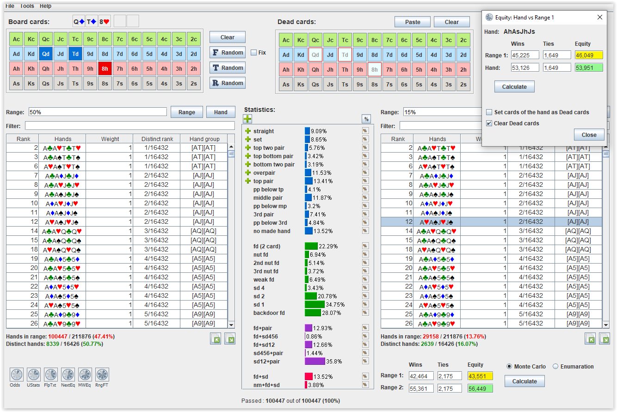Click the Hand button next to left Range
617x412 pixels.
[x=221, y=112]
